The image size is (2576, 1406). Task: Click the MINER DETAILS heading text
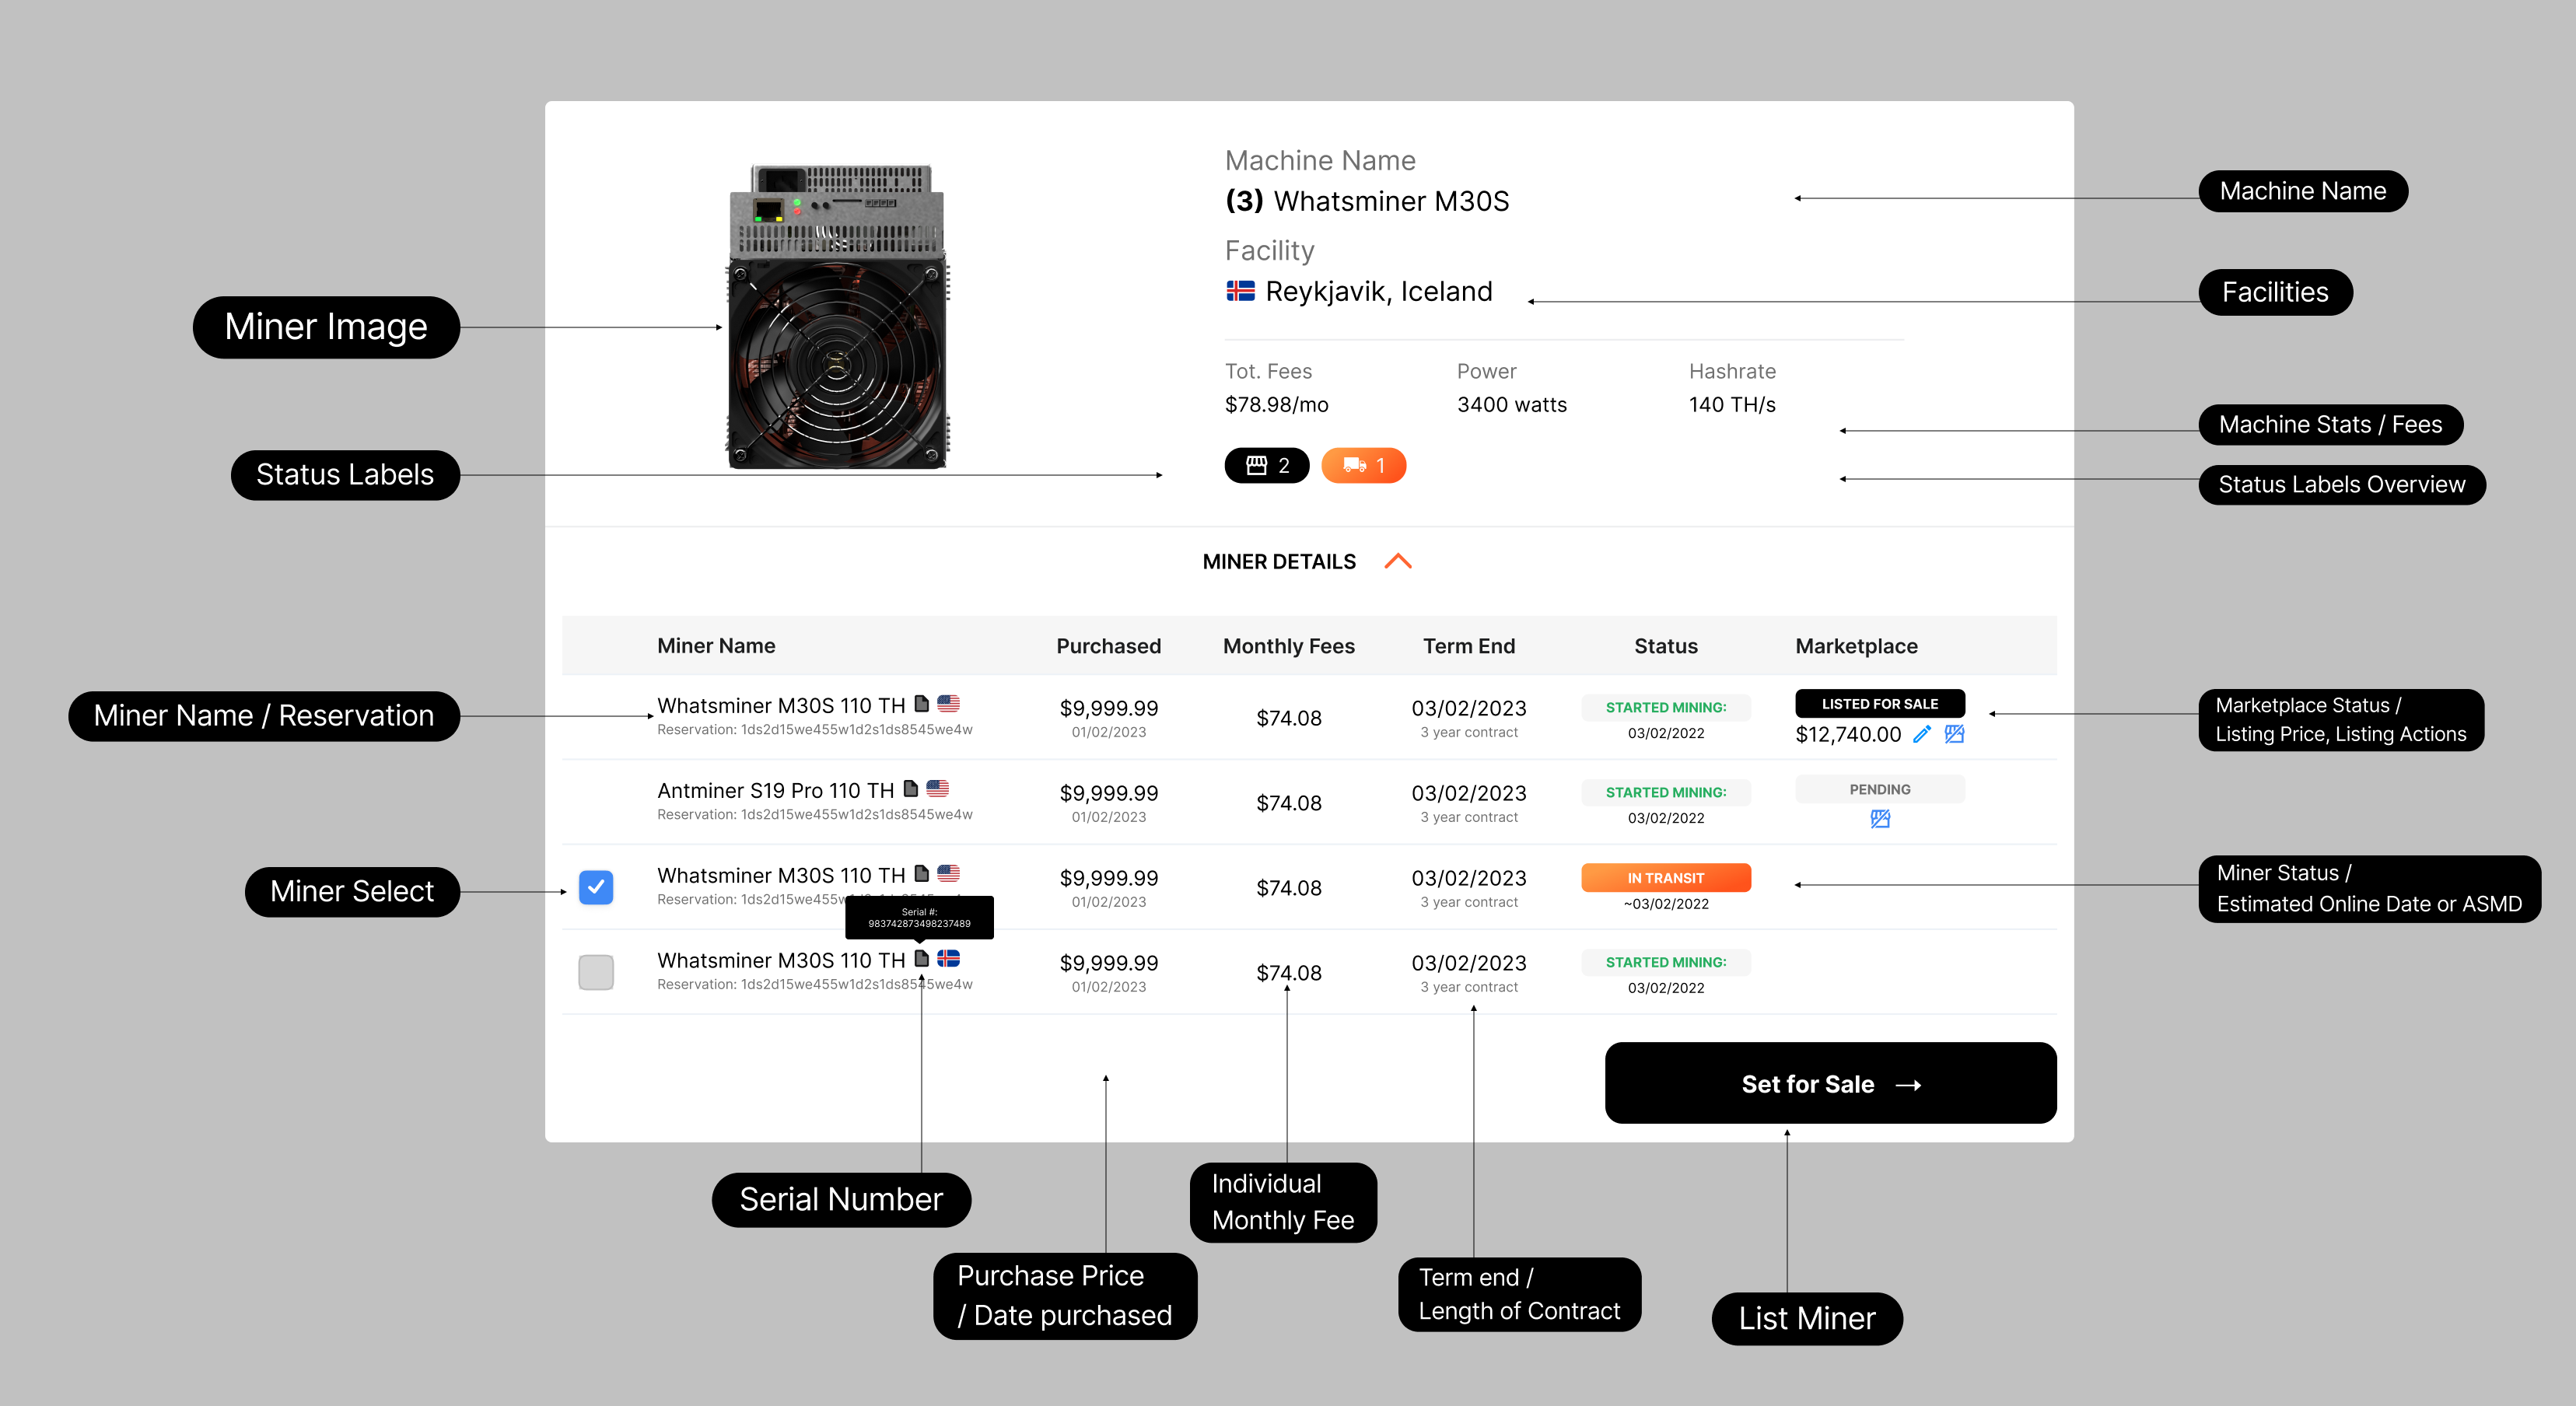tap(1279, 561)
